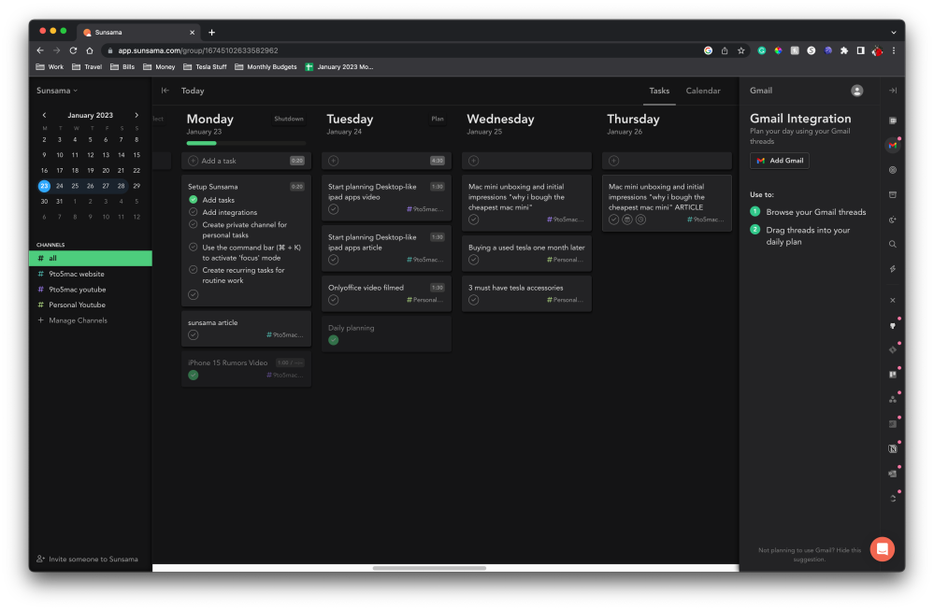Click the Add Gmail button

tap(780, 161)
